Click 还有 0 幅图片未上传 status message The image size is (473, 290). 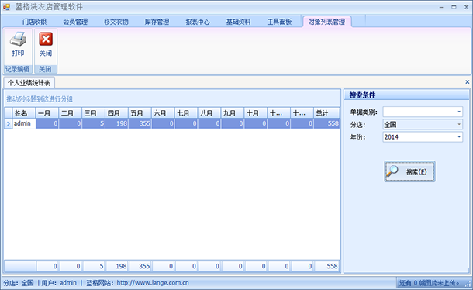coord(429,283)
